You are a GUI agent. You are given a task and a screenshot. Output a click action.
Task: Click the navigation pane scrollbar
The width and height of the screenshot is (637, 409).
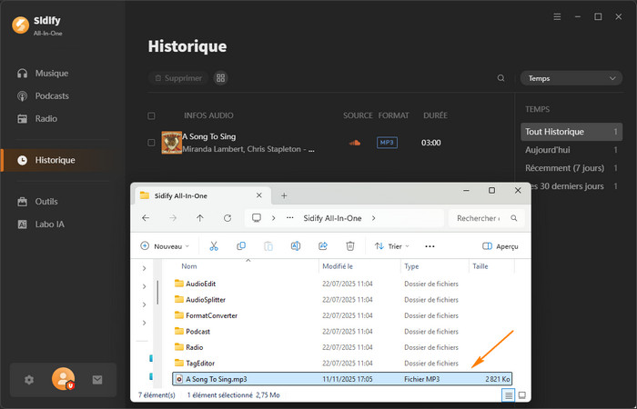[x=157, y=292]
